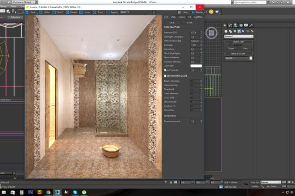Screen dimensions: 295x196
Task: Select the Systems category icon
Action: [252, 31]
